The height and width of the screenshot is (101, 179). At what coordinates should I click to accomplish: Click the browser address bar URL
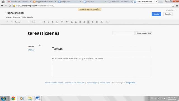(x=35, y=6)
